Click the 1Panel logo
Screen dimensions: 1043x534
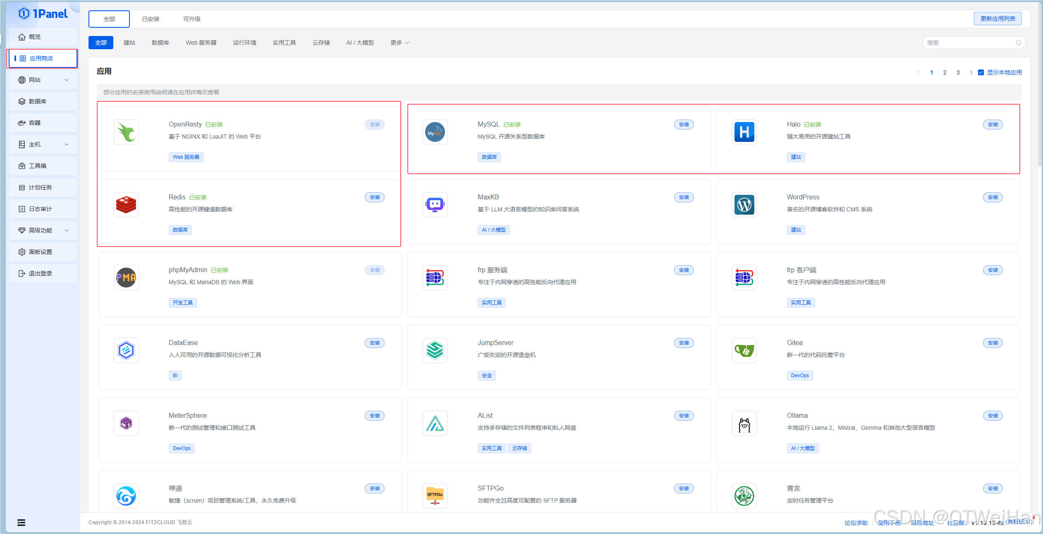pos(43,14)
